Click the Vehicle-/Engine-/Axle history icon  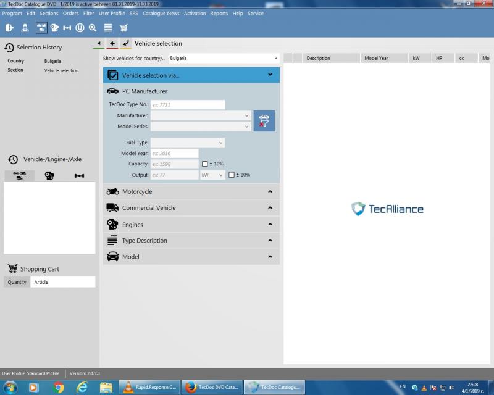pos(13,159)
